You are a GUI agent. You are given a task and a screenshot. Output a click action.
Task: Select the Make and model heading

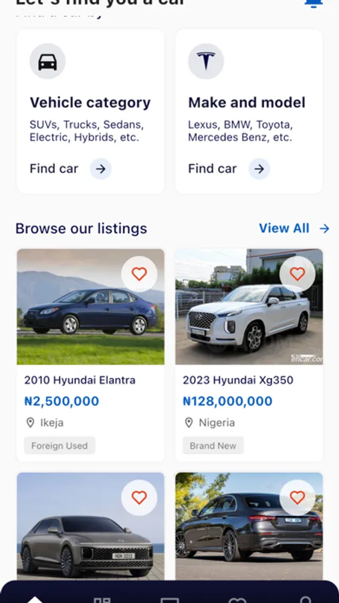[x=247, y=103]
